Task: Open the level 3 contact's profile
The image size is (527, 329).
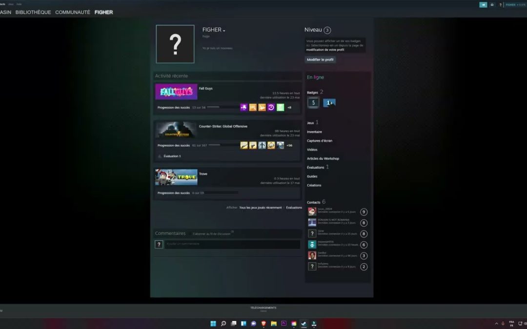Action: [x=338, y=255]
